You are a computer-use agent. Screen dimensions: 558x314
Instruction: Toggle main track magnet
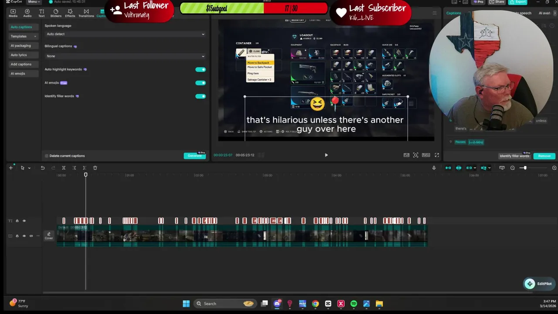448,168
